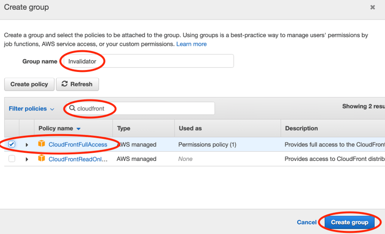Sort by the Policy name column

pyautogui.click(x=59, y=128)
